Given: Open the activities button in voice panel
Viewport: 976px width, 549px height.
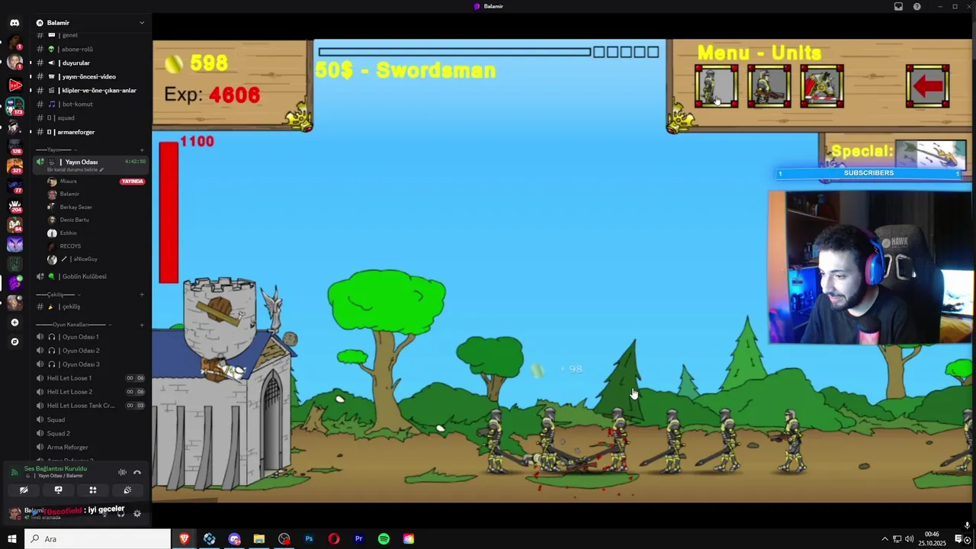Looking at the screenshot, I should point(93,490).
